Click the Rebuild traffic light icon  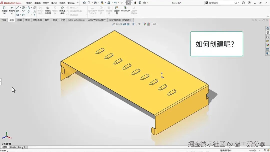(135, 3)
